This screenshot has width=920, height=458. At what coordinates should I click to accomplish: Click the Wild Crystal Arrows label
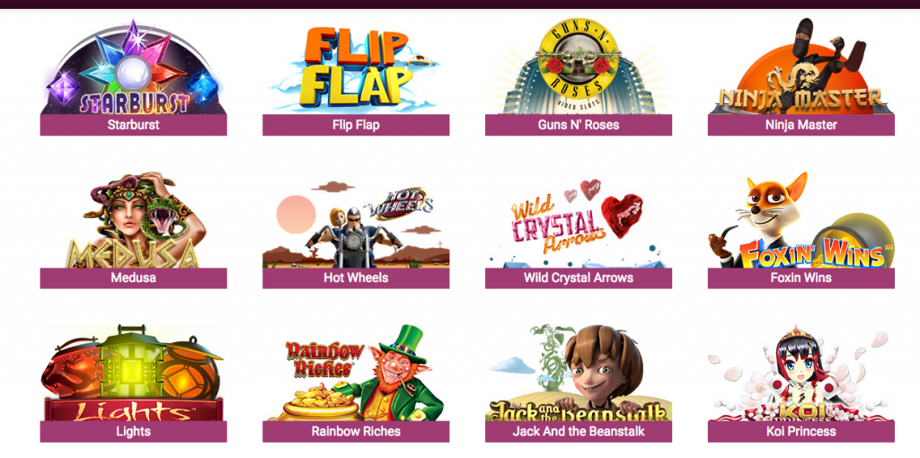click(578, 278)
